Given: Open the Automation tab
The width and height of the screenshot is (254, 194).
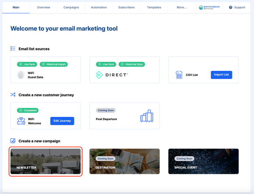Looking at the screenshot, I should tap(99, 7).
